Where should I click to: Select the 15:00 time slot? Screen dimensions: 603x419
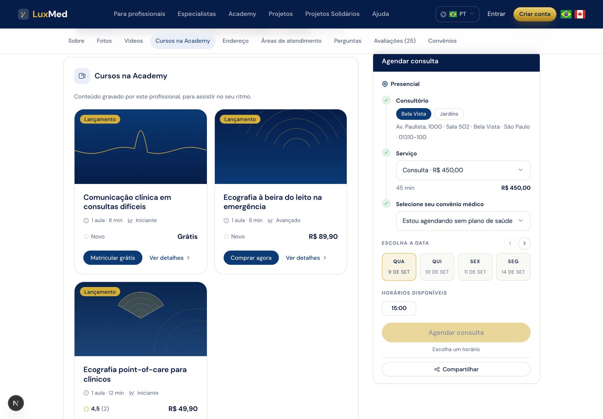pyautogui.click(x=399, y=308)
